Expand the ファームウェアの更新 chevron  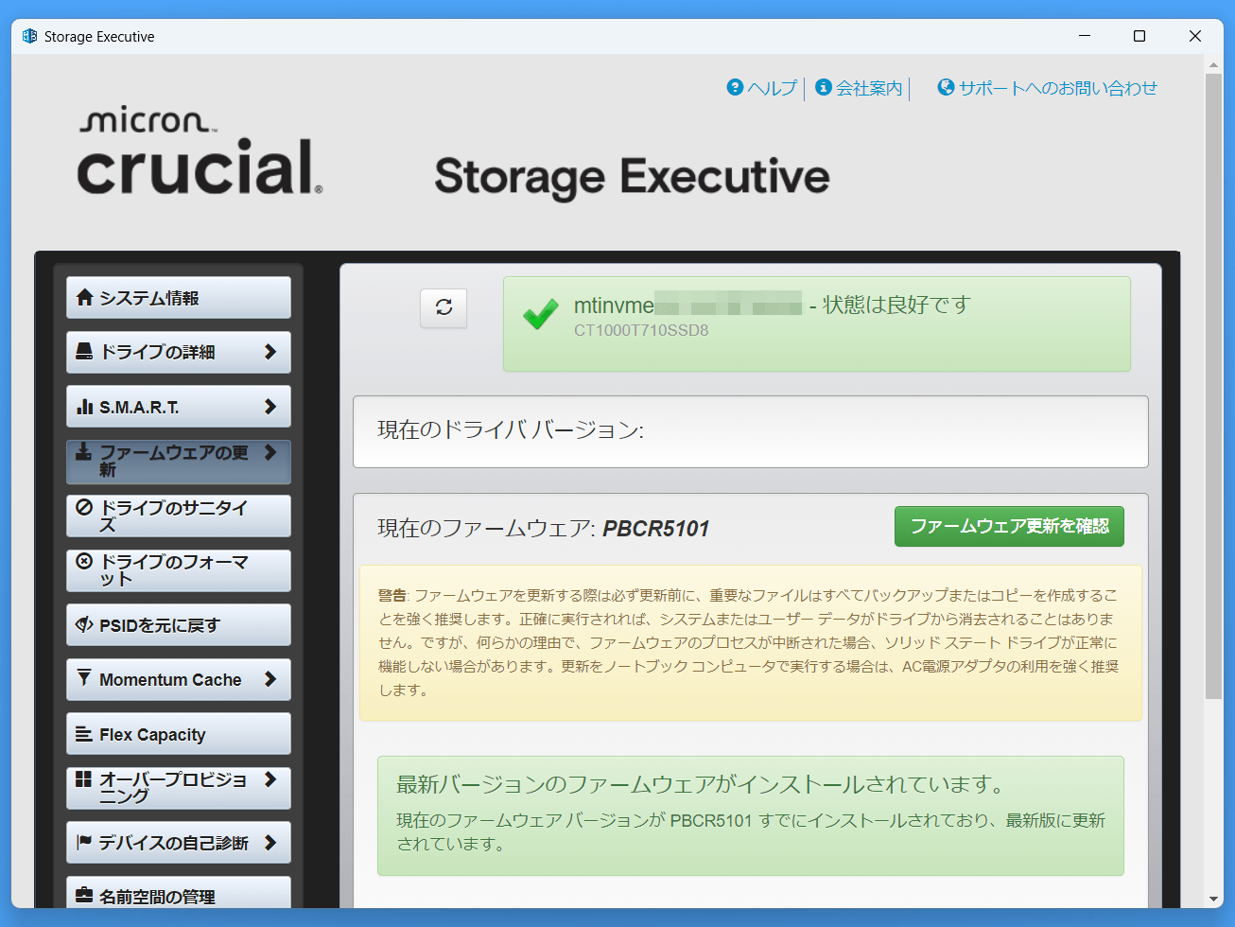point(270,452)
